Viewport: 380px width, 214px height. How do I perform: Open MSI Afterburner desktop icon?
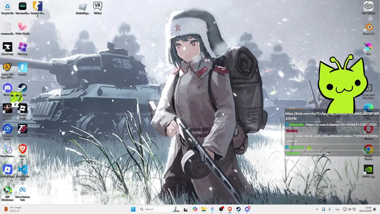coord(7,193)
